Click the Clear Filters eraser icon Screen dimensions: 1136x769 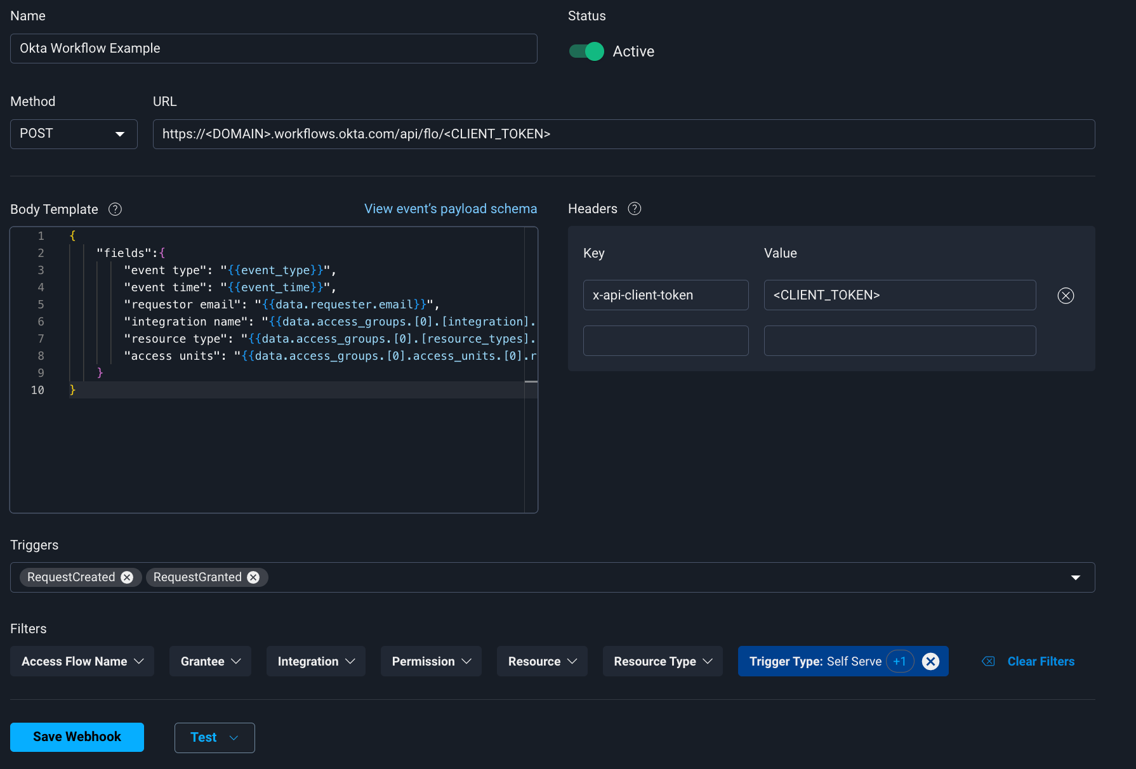pos(987,661)
